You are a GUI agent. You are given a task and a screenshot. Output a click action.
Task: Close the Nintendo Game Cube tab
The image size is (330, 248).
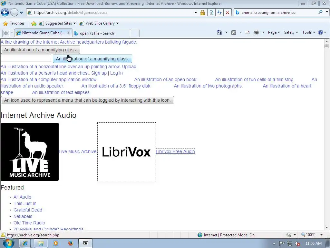tap(68, 33)
